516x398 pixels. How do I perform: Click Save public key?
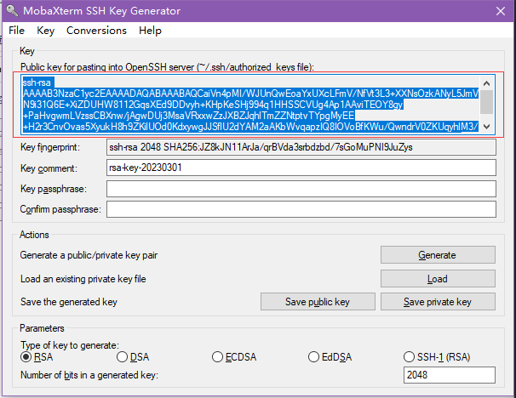click(318, 301)
